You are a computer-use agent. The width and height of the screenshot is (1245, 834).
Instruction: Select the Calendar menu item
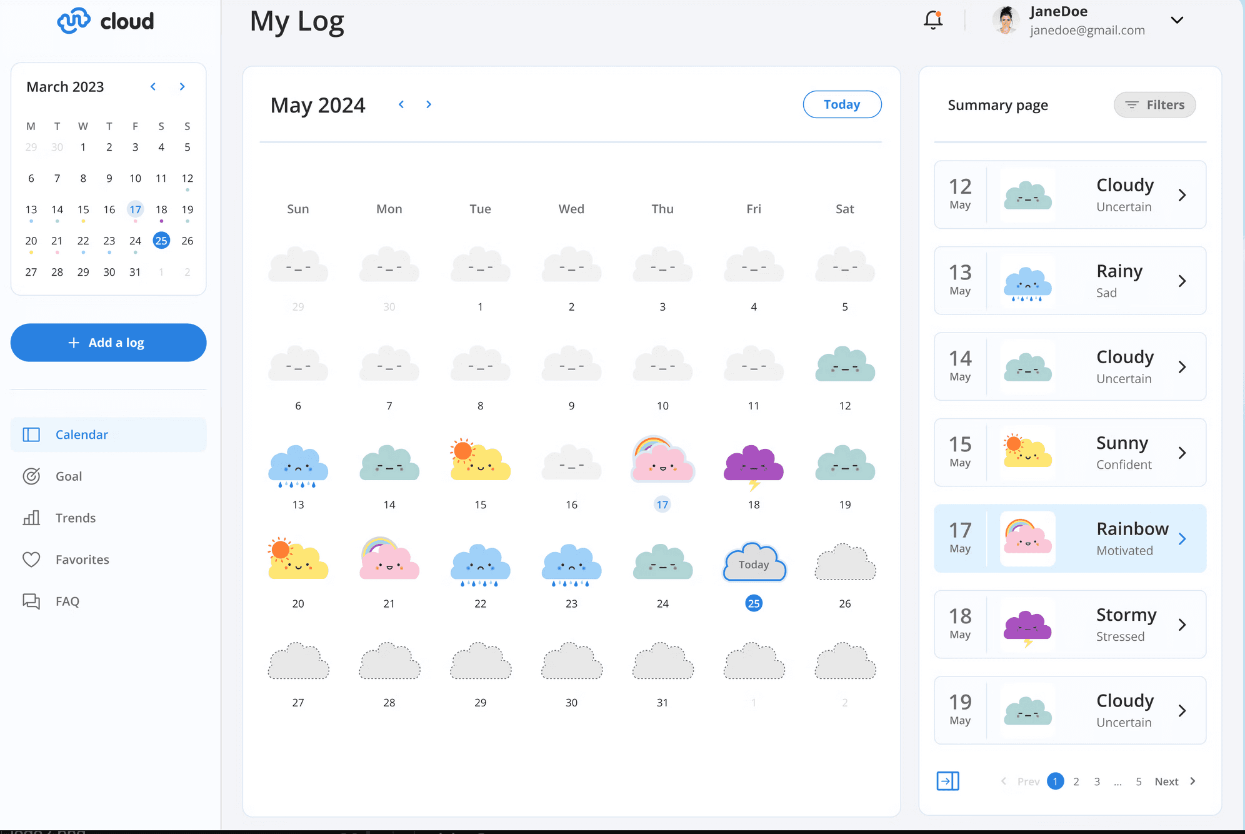[x=108, y=435]
